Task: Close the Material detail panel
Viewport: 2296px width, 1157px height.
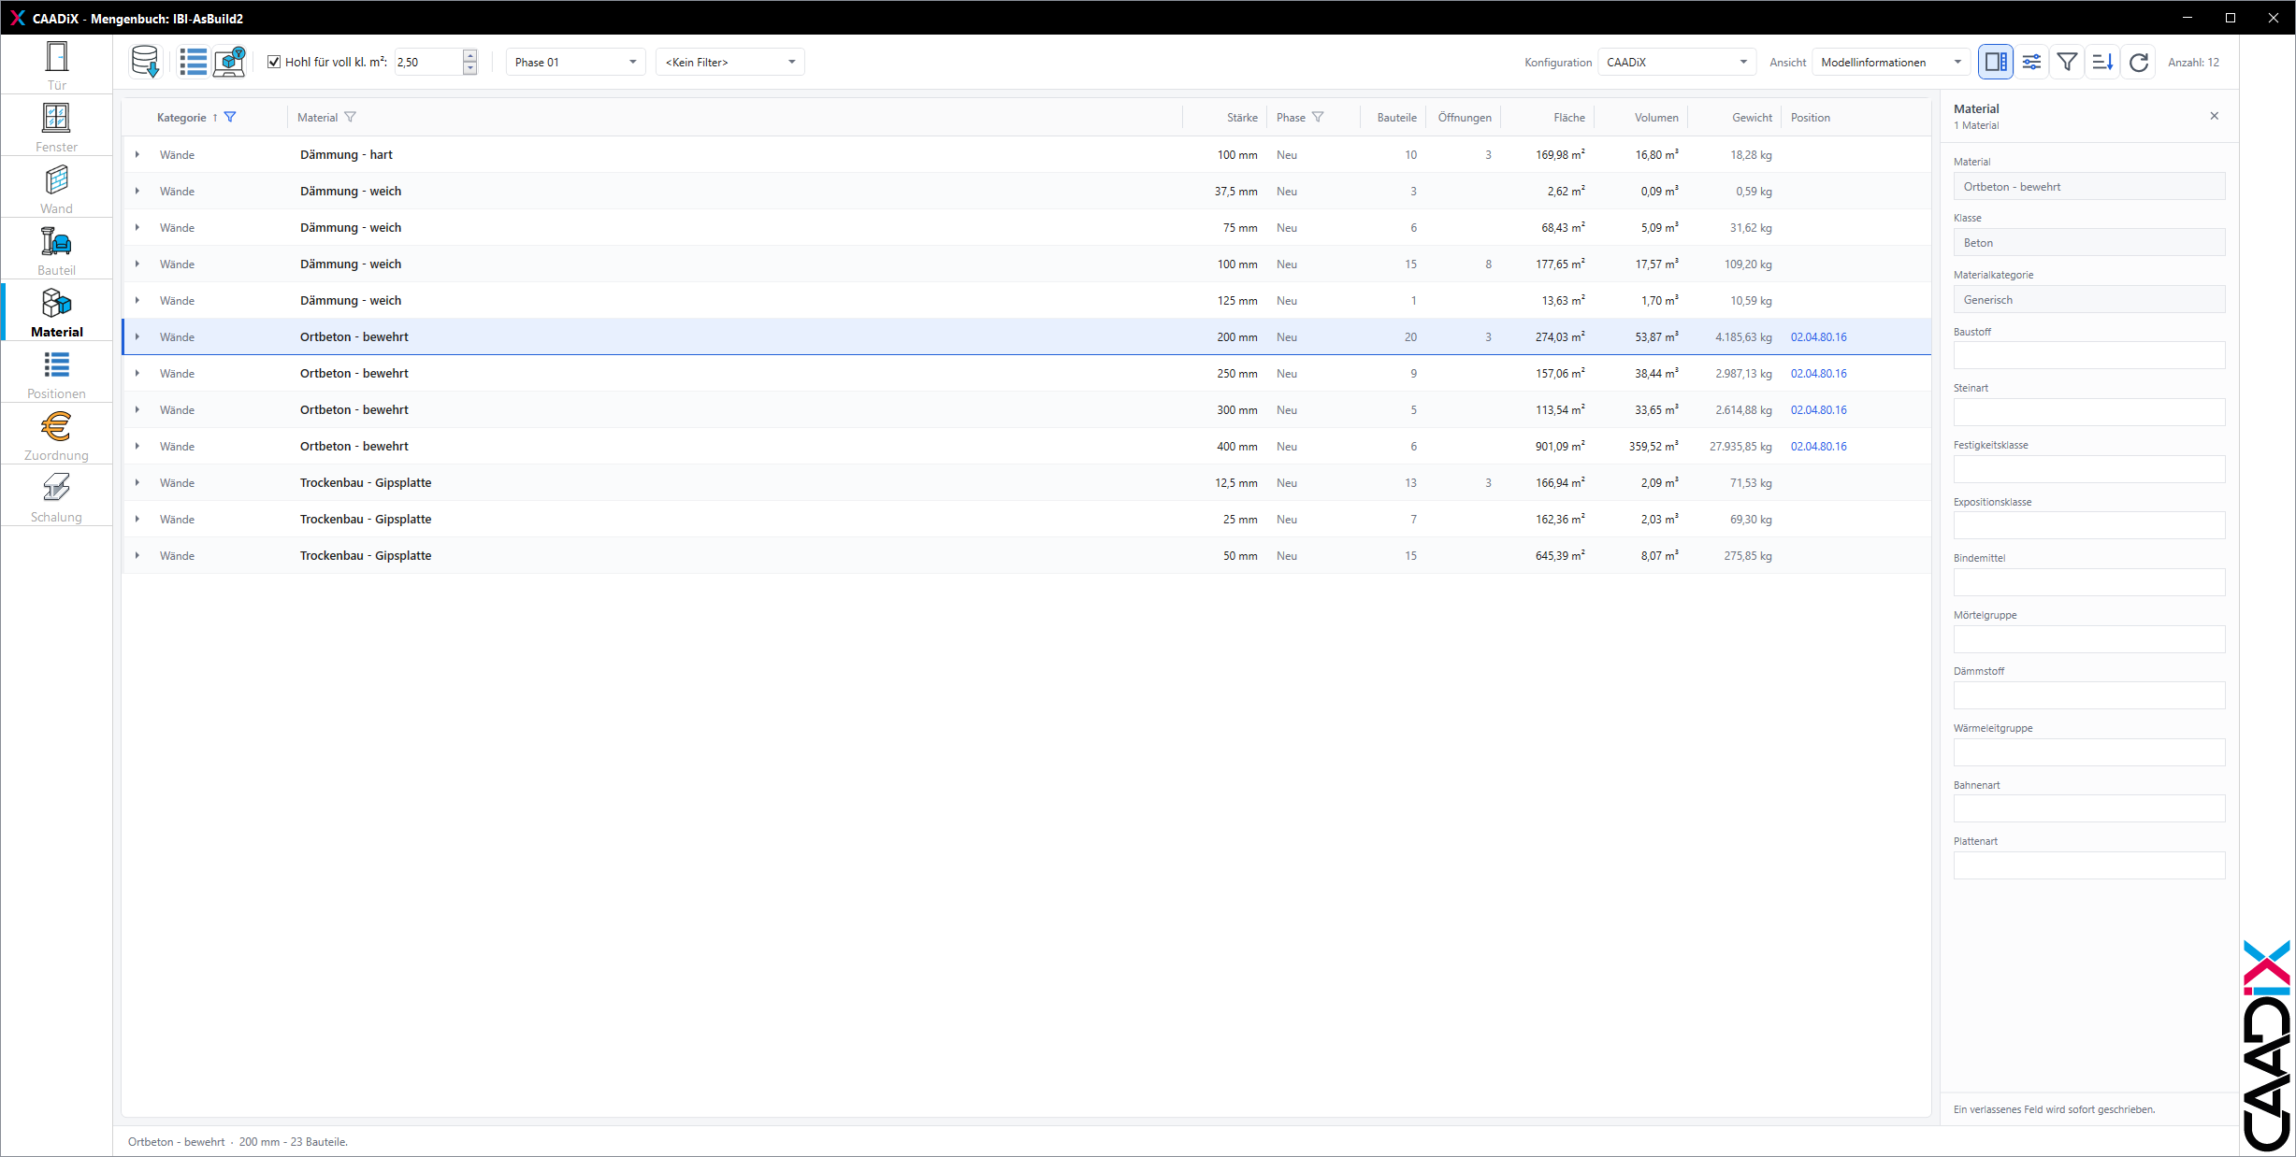Action: [2214, 116]
